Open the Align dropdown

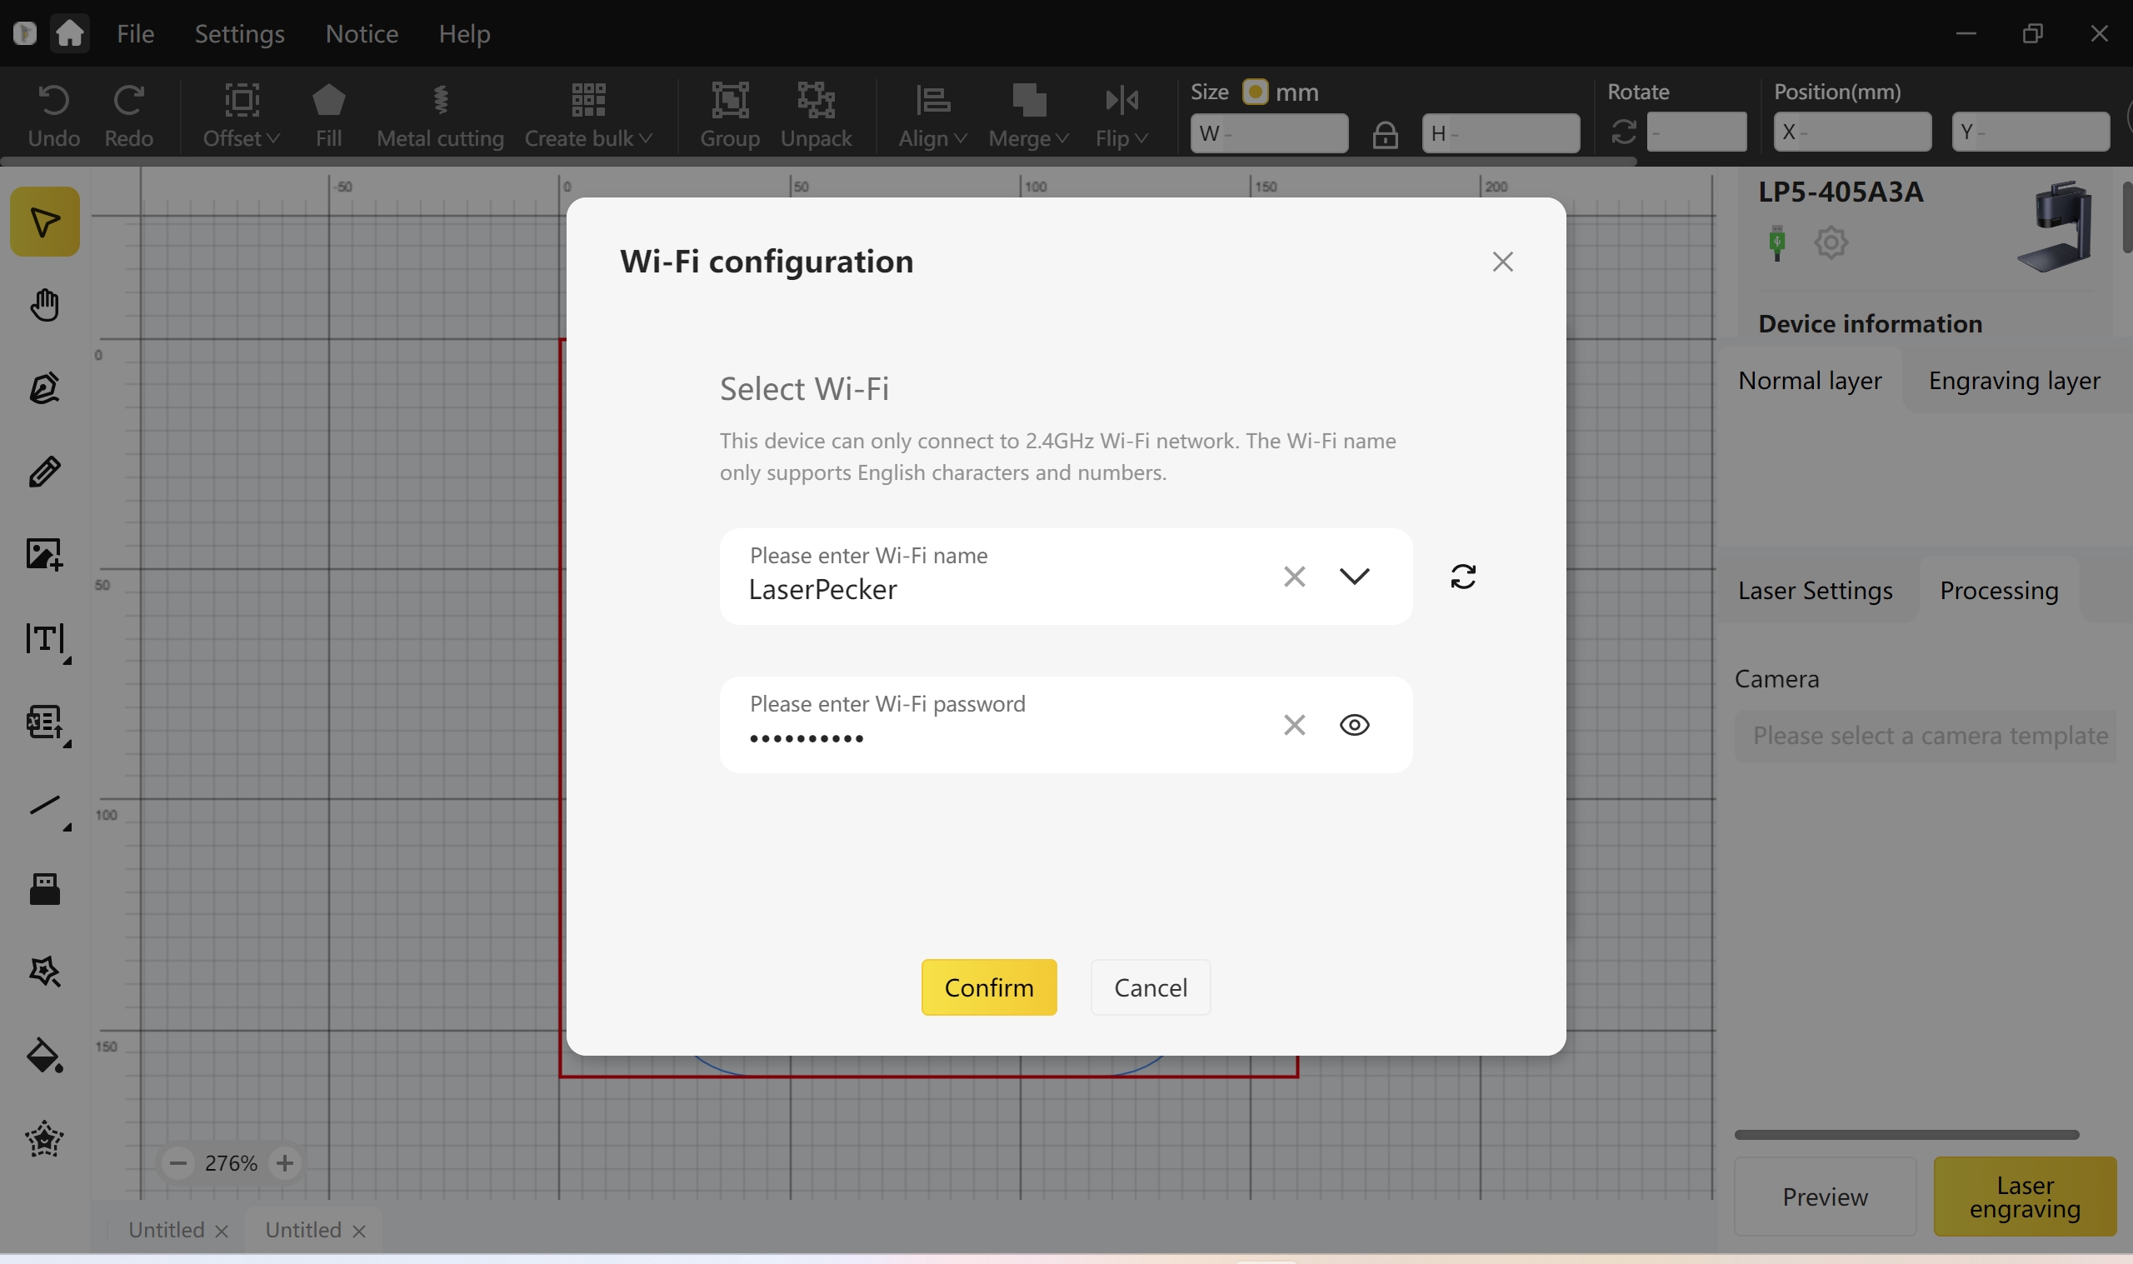pos(932,117)
